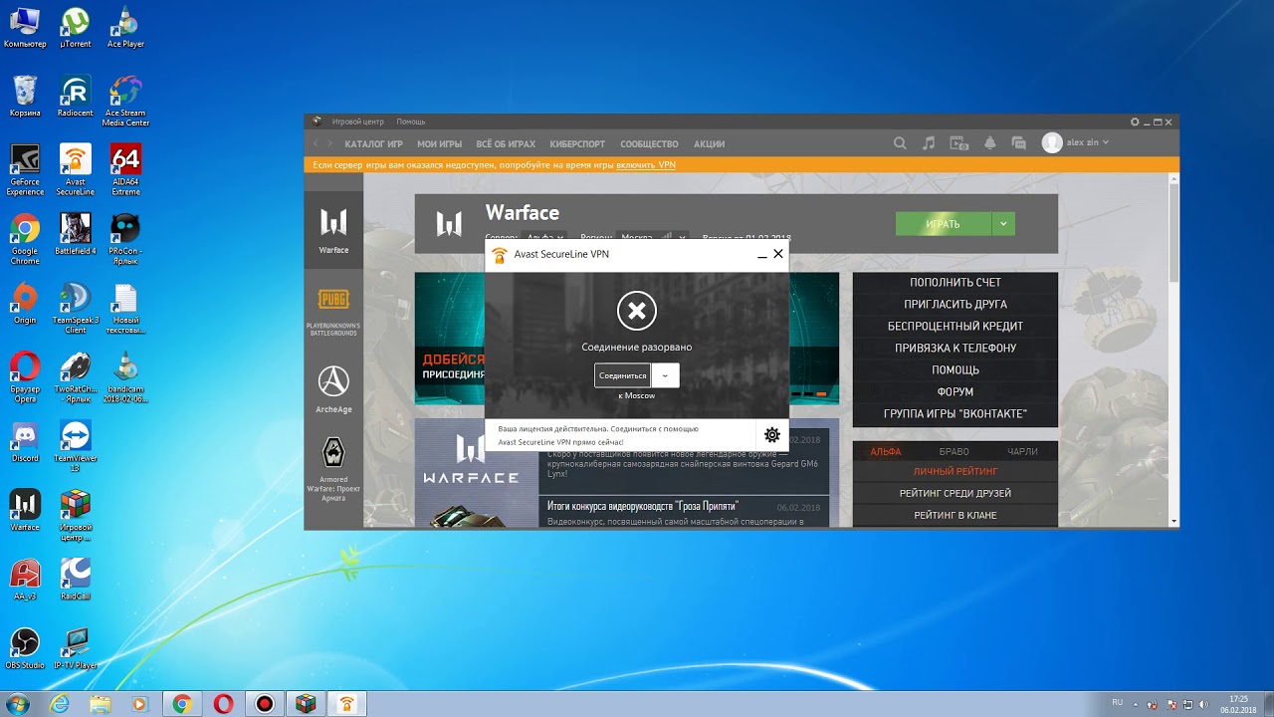Open Avast SecureLine settings gear
Image resolution: width=1274 pixels, height=717 pixels.
point(771,435)
